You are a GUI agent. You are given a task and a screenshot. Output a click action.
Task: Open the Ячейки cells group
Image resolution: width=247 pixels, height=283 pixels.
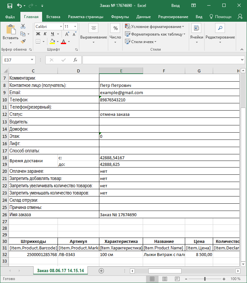click(x=196, y=34)
